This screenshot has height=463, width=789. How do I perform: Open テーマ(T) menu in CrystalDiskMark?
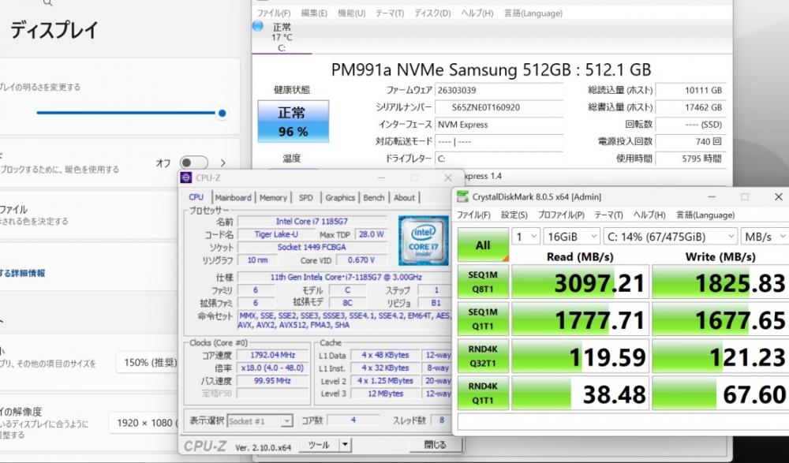(608, 215)
